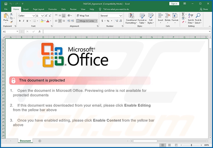
Task: Click Format cells icon
Action: point(175,16)
